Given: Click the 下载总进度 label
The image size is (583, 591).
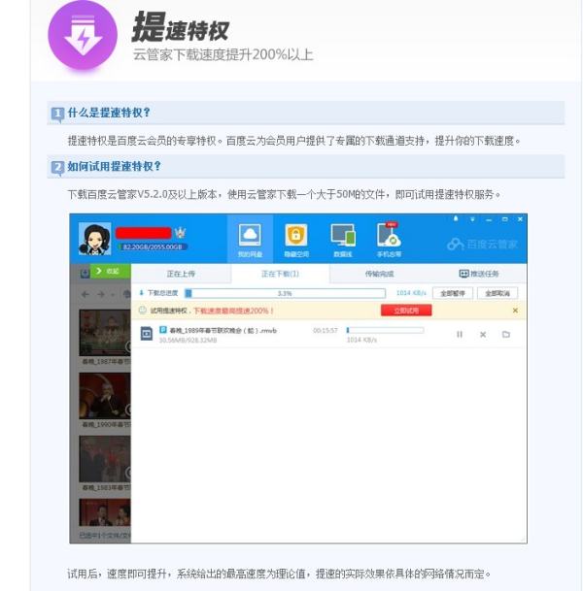Looking at the screenshot, I should pyautogui.click(x=162, y=293).
